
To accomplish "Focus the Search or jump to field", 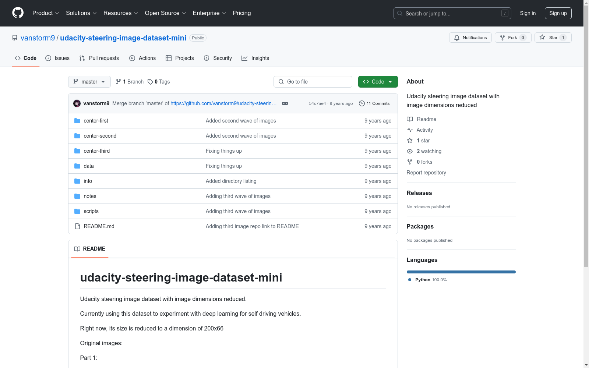I will tap(452, 13).
